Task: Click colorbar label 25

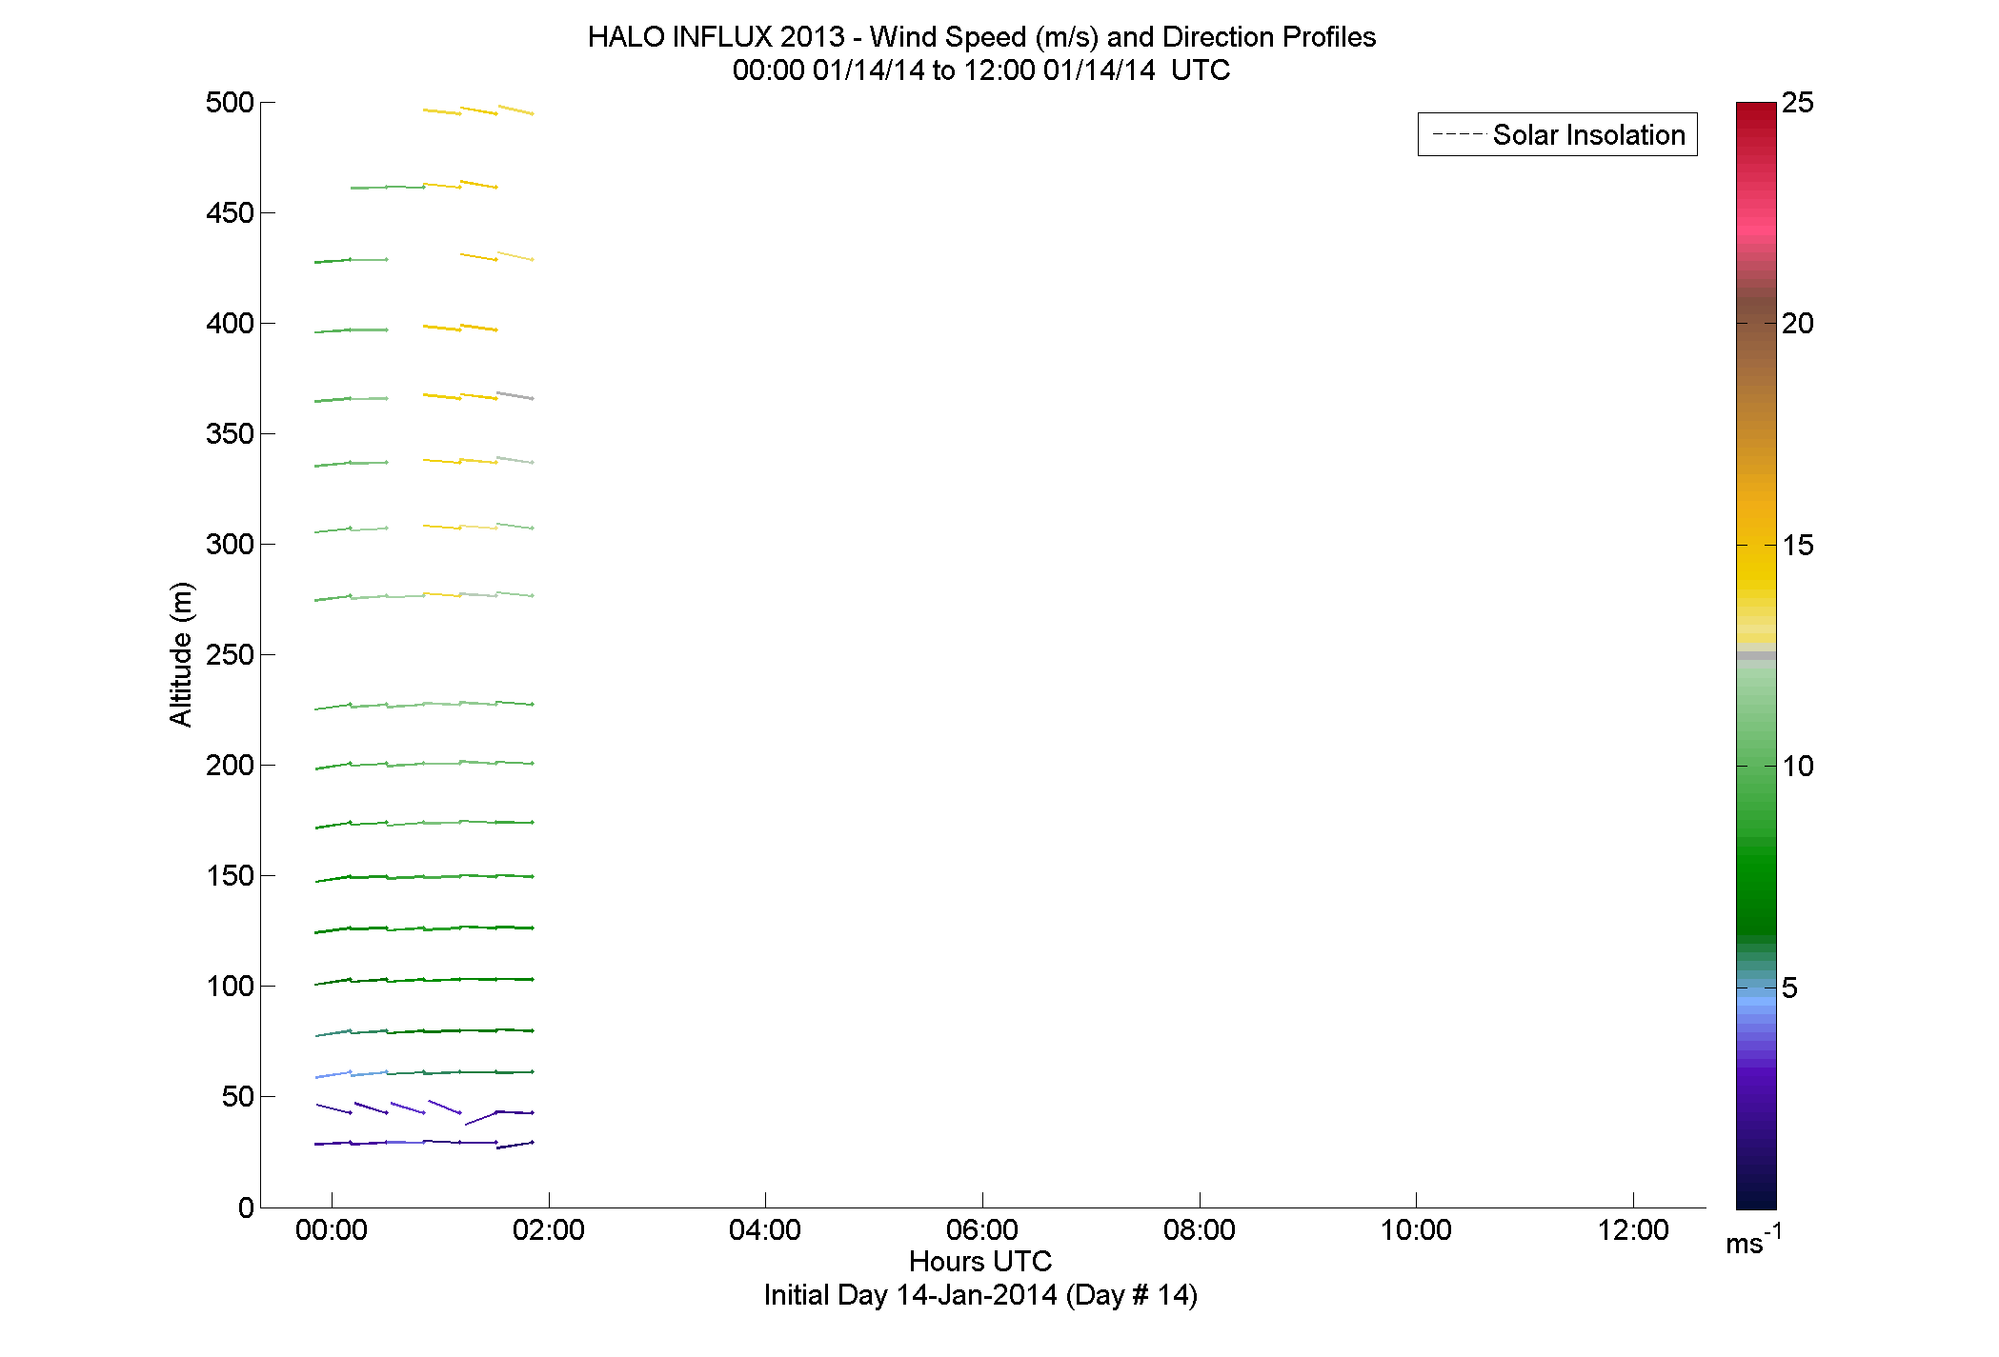Action: pyautogui.click(x=1798, y=103)
